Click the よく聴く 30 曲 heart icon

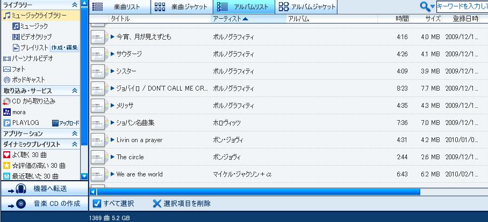coord(6,154)
